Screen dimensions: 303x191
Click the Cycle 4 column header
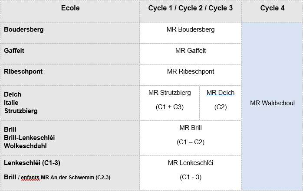pyautogui.click(x=272, y=8)
